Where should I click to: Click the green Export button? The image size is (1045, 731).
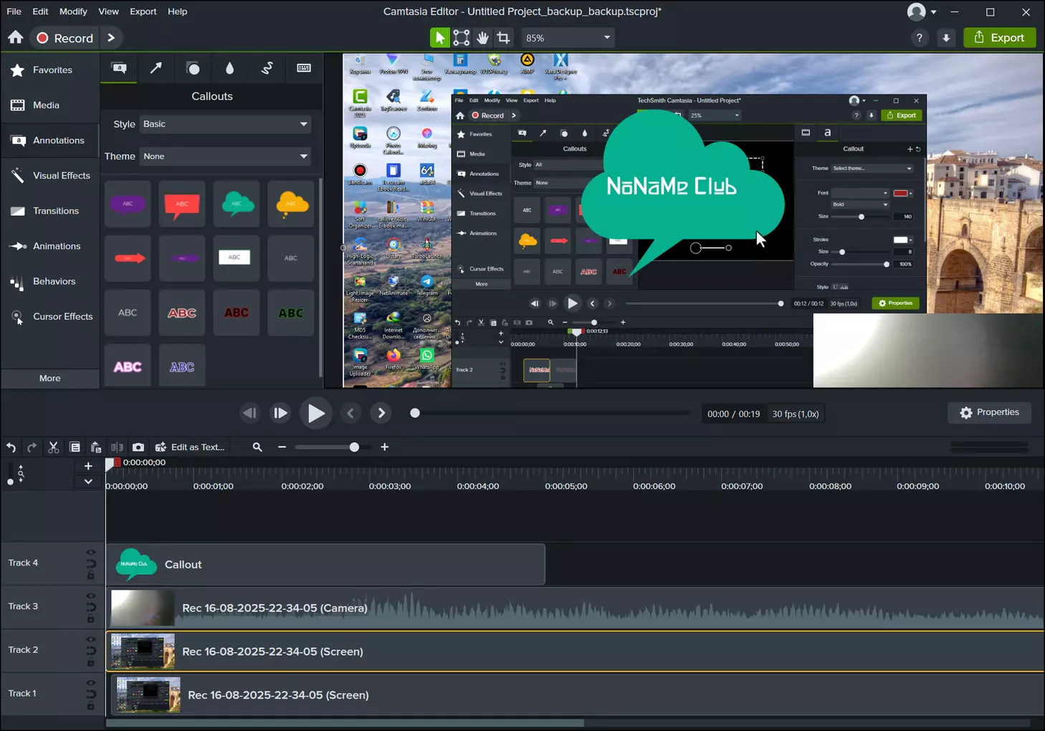(1000, 38)
